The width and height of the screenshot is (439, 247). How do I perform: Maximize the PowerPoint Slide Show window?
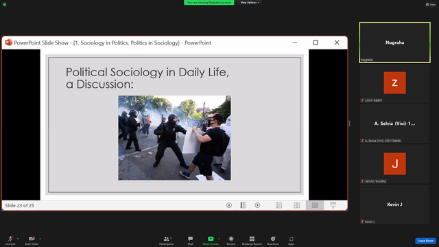click(x=316, y=43)
